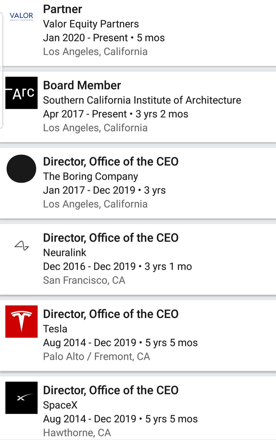Open the red Tesla logo
276x440 pixels.
coord(21,322)
